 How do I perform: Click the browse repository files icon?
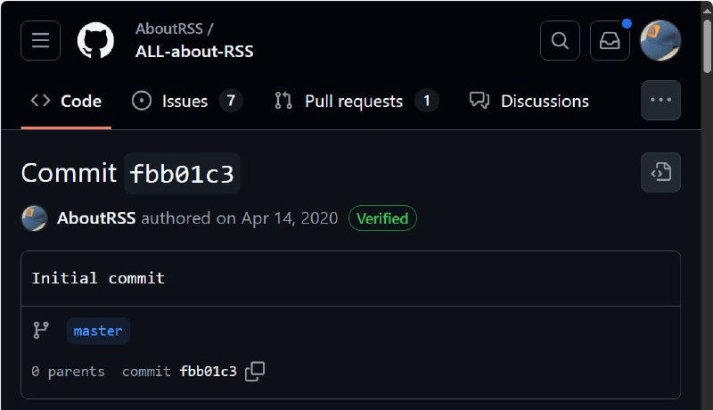coord(660,172)
